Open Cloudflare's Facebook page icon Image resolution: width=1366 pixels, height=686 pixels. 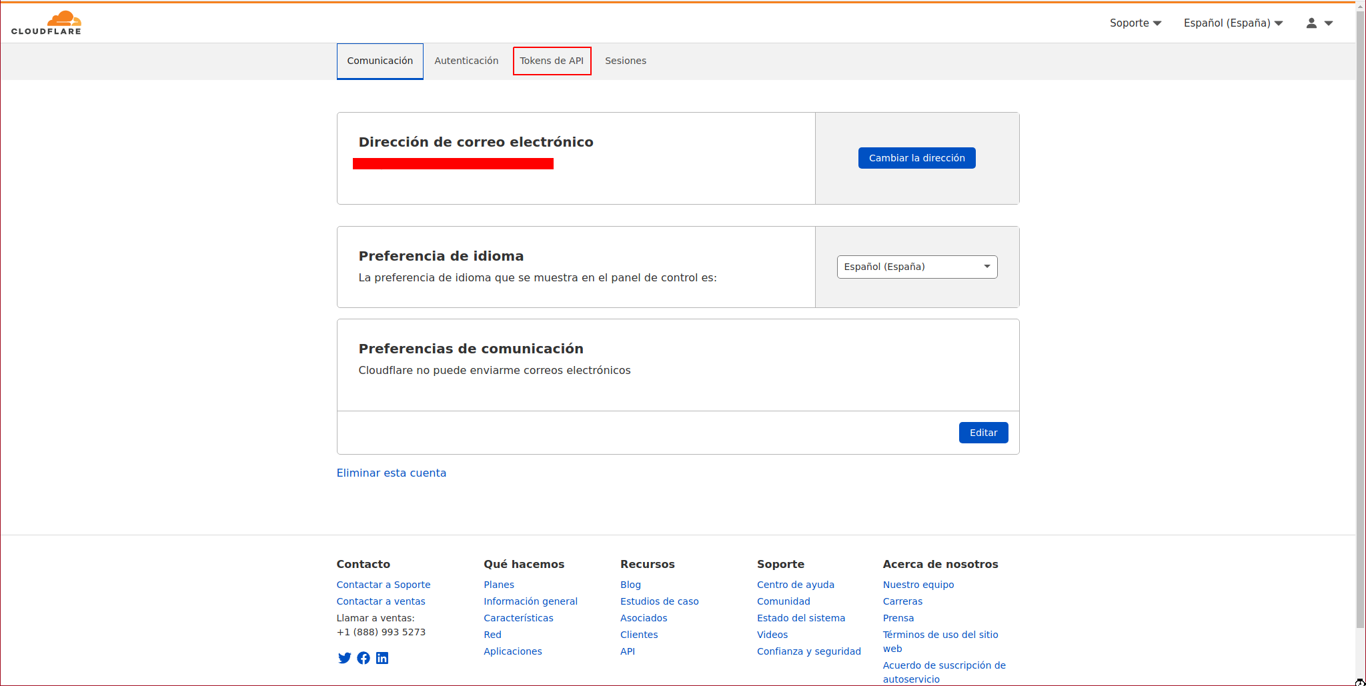(x=364, y=658)
